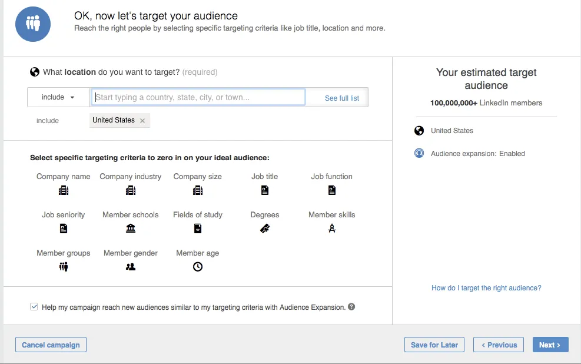Open the See full list link
581x364 pixels.
(341, 98)
